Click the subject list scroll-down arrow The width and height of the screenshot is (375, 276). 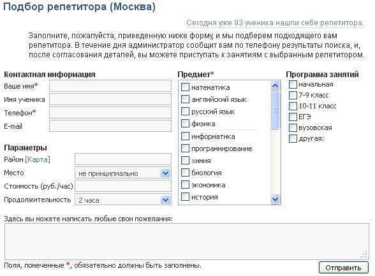pyautogui.click(x=276, y=199)
